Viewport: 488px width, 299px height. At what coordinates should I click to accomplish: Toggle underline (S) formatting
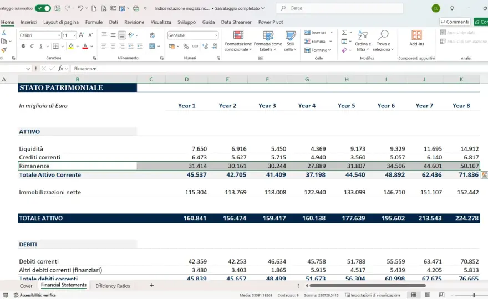click(41, 47)
